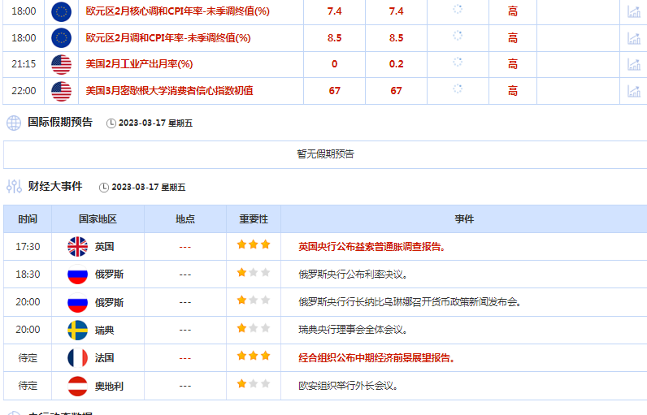Click the France flag icon
The height and width of the screenshot is (415, 647).
77,357
